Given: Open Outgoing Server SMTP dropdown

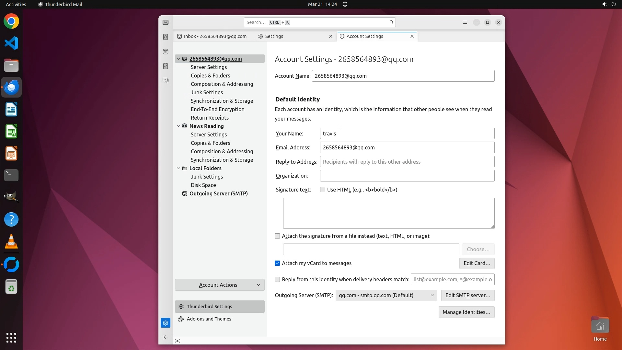Looking at the screenshot, I should point(386,295).
